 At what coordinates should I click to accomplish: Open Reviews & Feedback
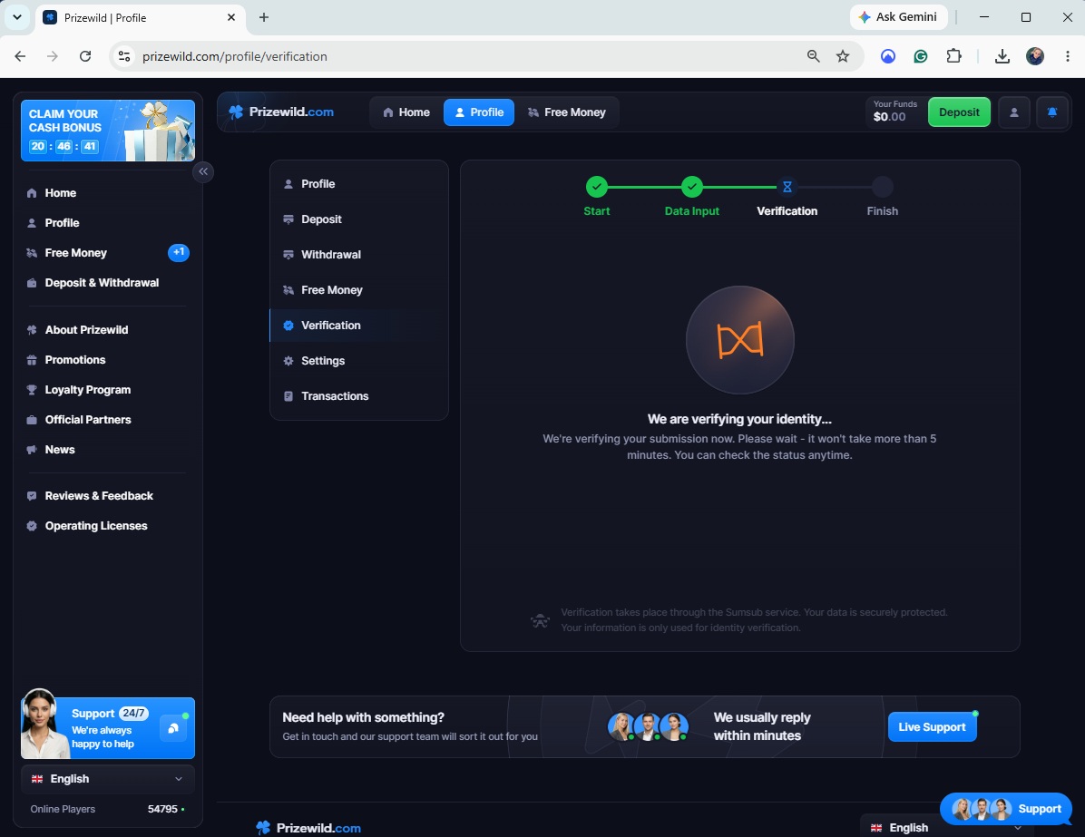(x=107, y=496)
